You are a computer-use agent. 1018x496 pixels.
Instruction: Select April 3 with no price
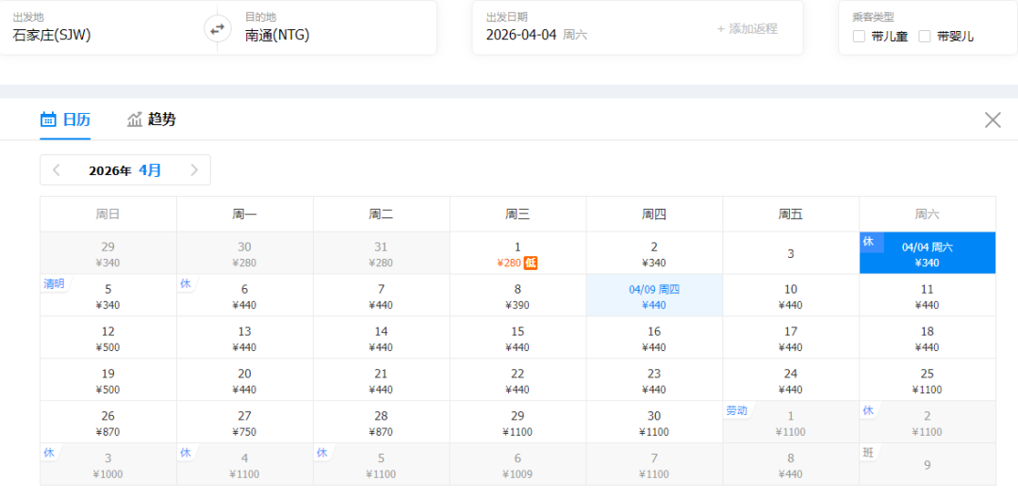point(791,253)
